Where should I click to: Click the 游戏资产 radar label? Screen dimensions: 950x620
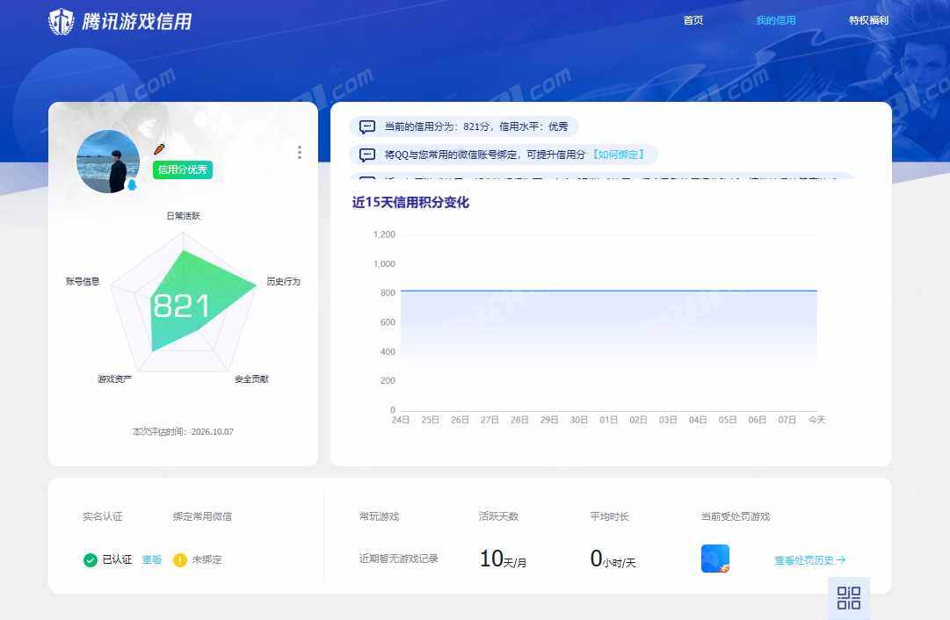[114, 379]
